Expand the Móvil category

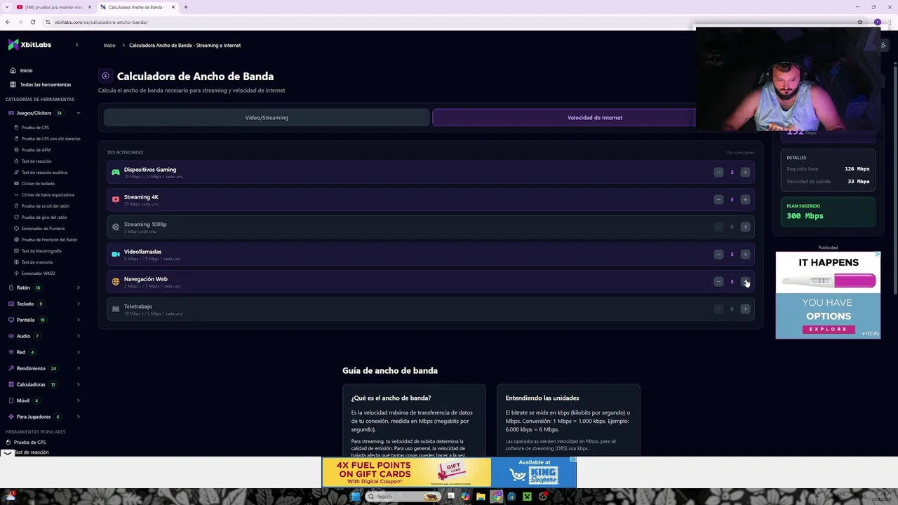[x=43, y=400]
